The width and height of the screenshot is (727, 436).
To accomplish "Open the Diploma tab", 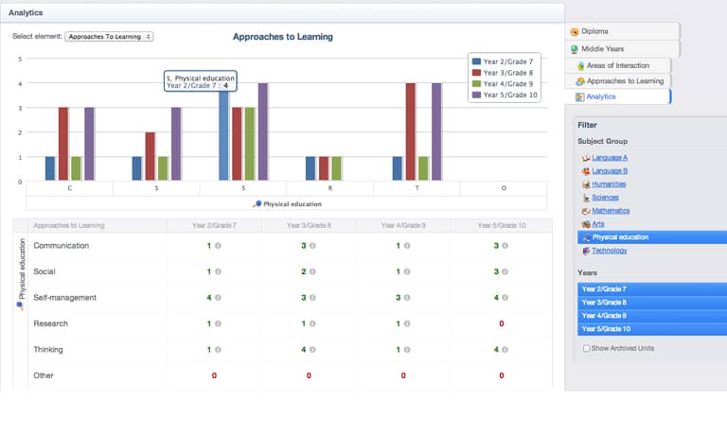I will [x=622, y=31].
